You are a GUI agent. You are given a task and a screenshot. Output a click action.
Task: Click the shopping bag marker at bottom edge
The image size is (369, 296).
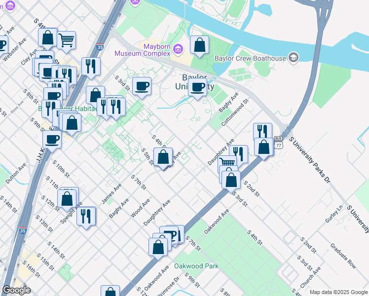[110, 291]
